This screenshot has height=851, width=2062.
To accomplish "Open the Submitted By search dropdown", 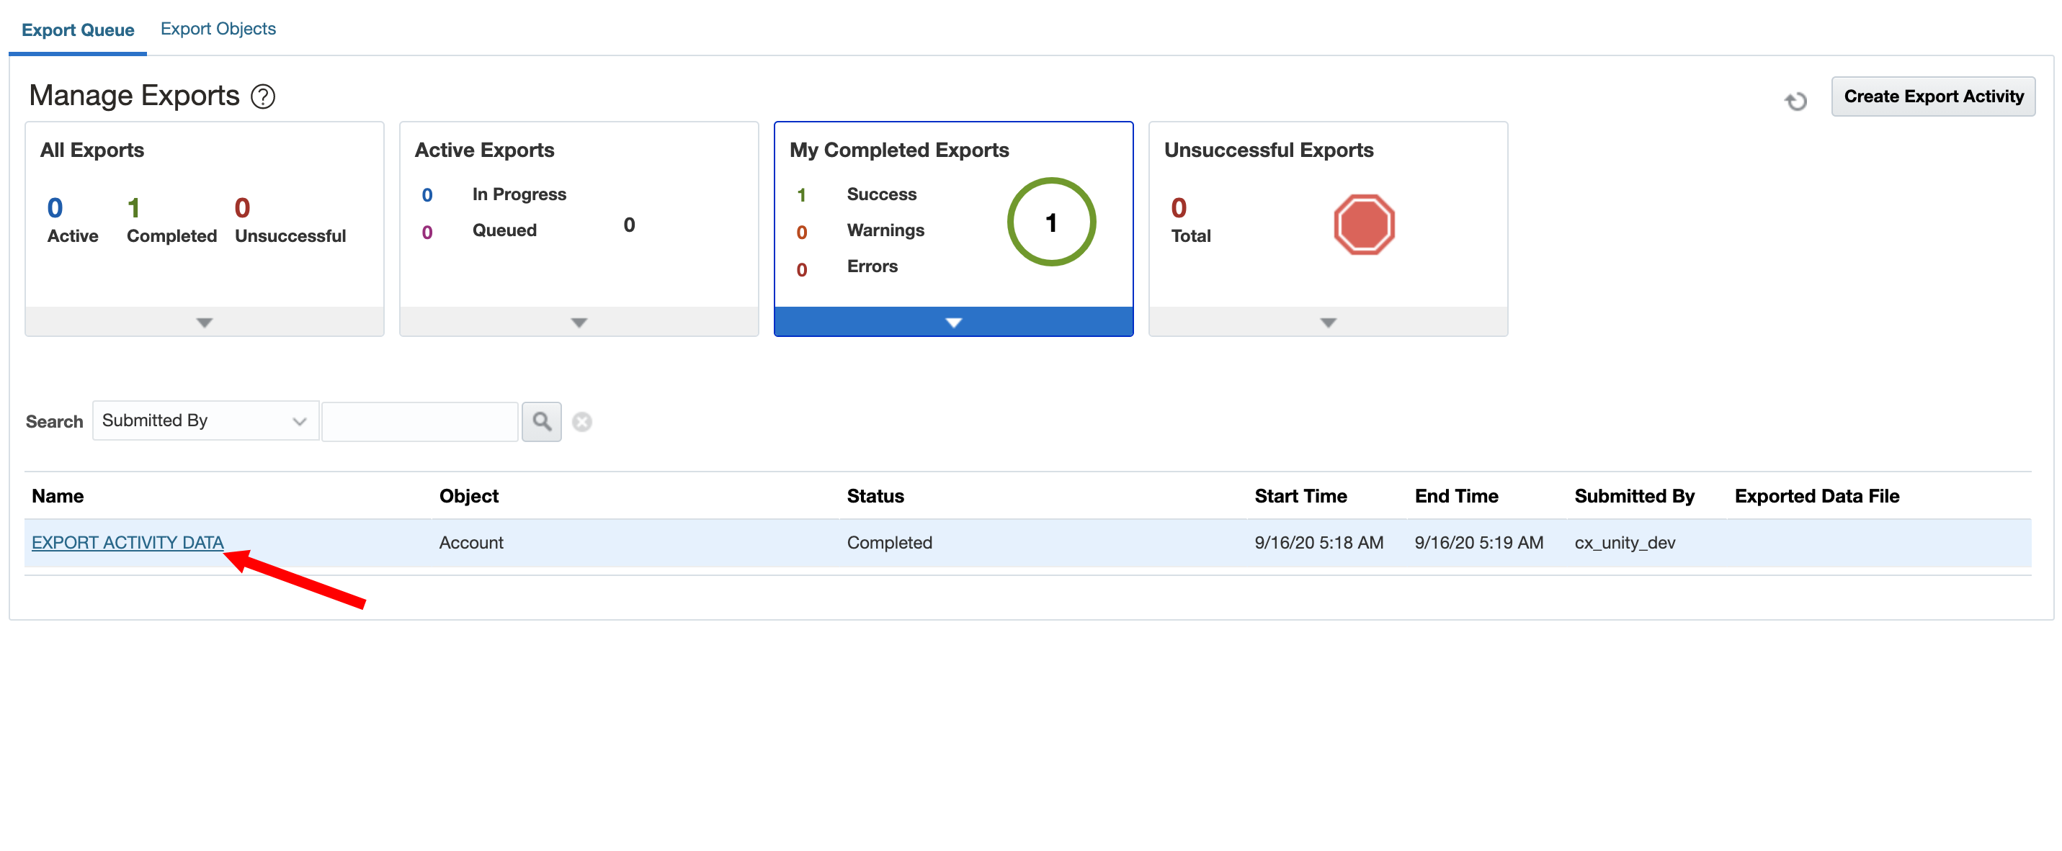I will pos(205,420).
